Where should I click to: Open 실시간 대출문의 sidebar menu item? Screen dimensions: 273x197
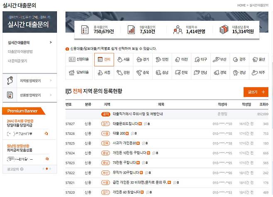[19, 43]
